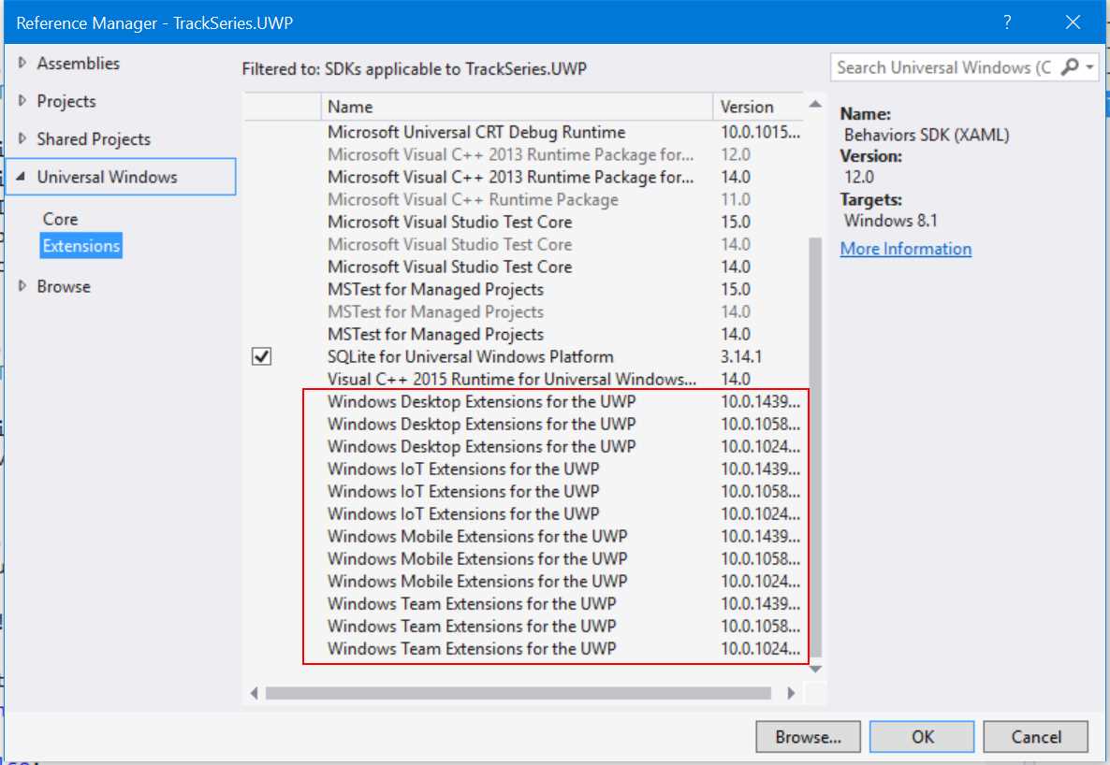Expand the Assemblies section
1110x765 pixels.
tap(21, 64)
